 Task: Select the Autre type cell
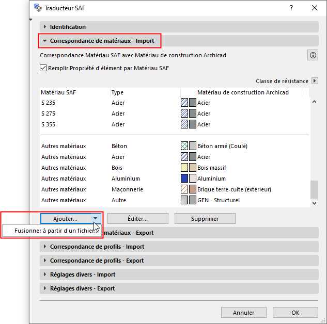click(x=119, y=200)
